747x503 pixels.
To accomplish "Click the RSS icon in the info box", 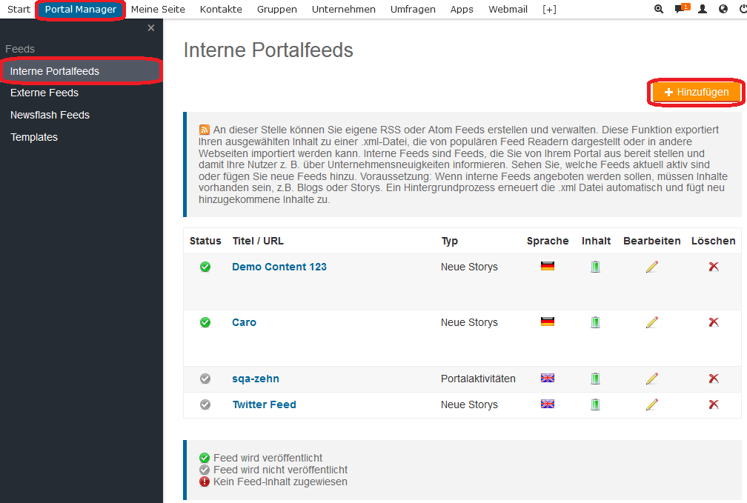I will pyautogui.click(x=205, y=130).
